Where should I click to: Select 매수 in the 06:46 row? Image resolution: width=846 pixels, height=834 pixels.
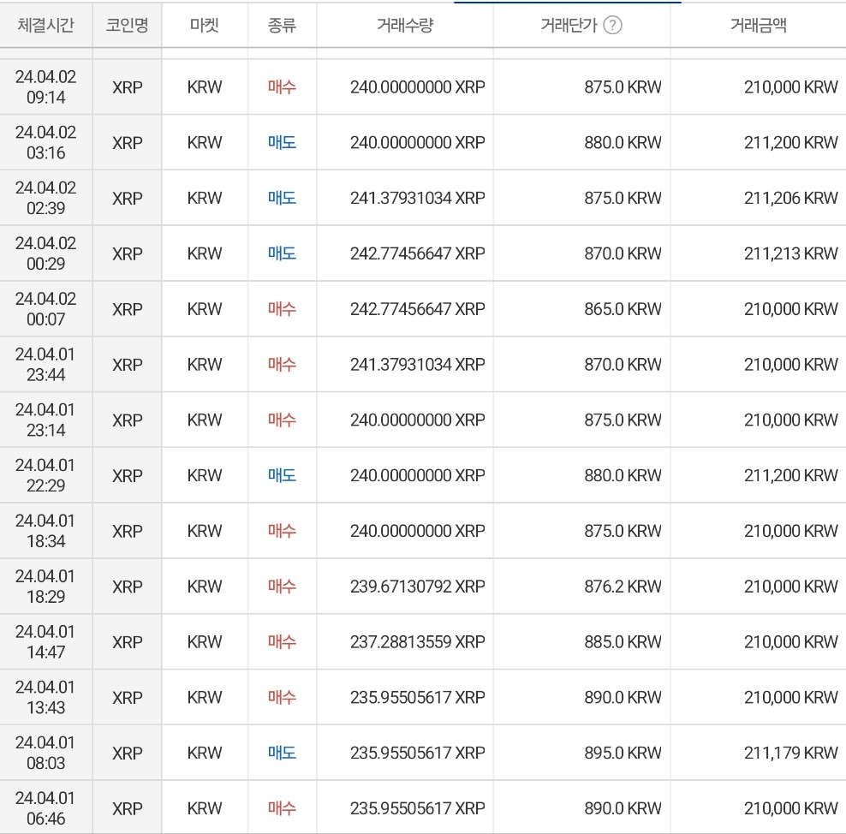pos(282,808)
